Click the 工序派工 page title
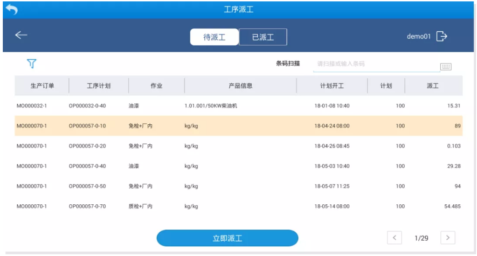The image size is (477, 256). point(239,9)
